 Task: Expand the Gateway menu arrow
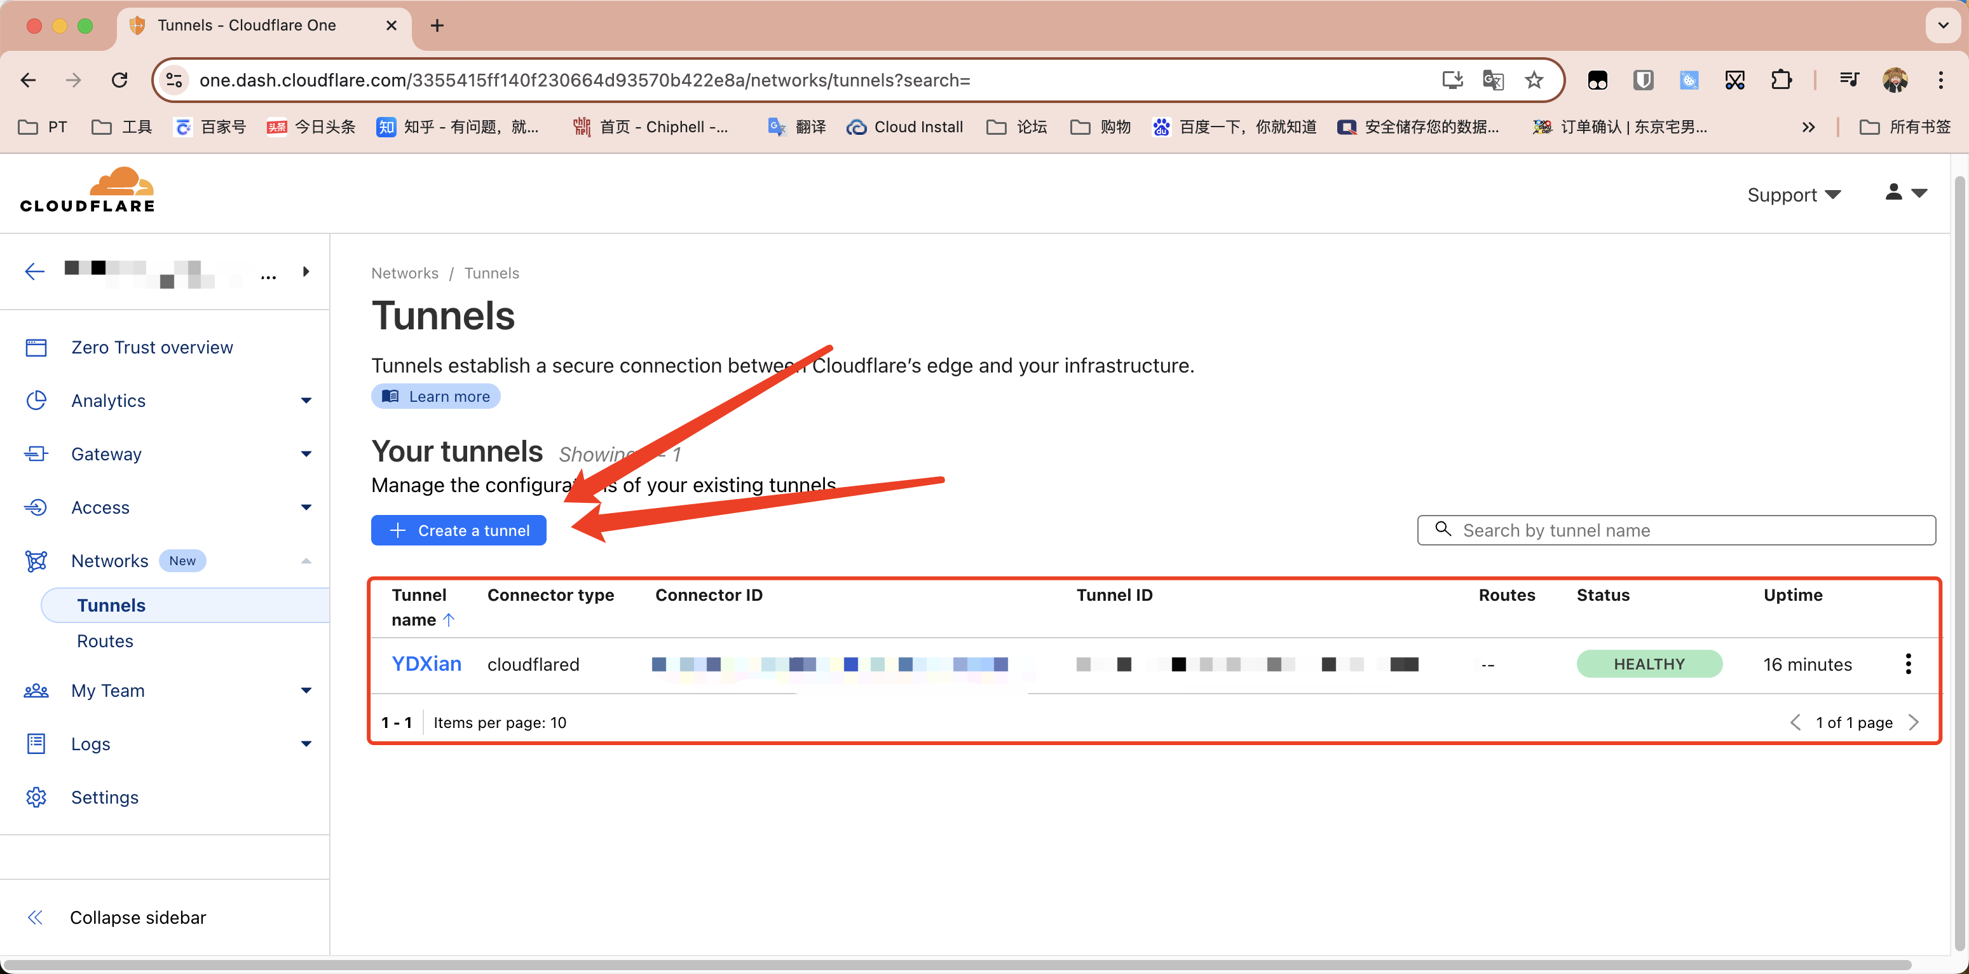(306, 454)
